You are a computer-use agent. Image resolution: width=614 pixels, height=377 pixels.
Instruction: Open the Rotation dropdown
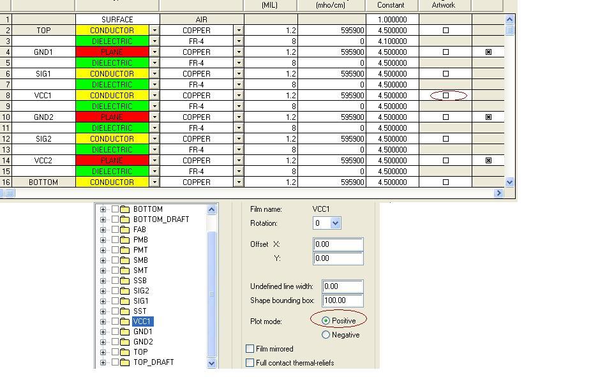click(336, 223)
